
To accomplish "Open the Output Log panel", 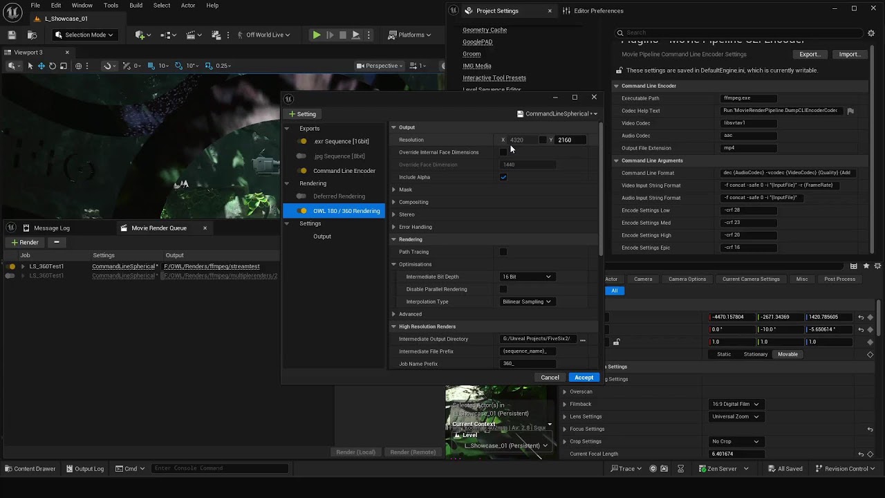I will (x=84, y=468).
